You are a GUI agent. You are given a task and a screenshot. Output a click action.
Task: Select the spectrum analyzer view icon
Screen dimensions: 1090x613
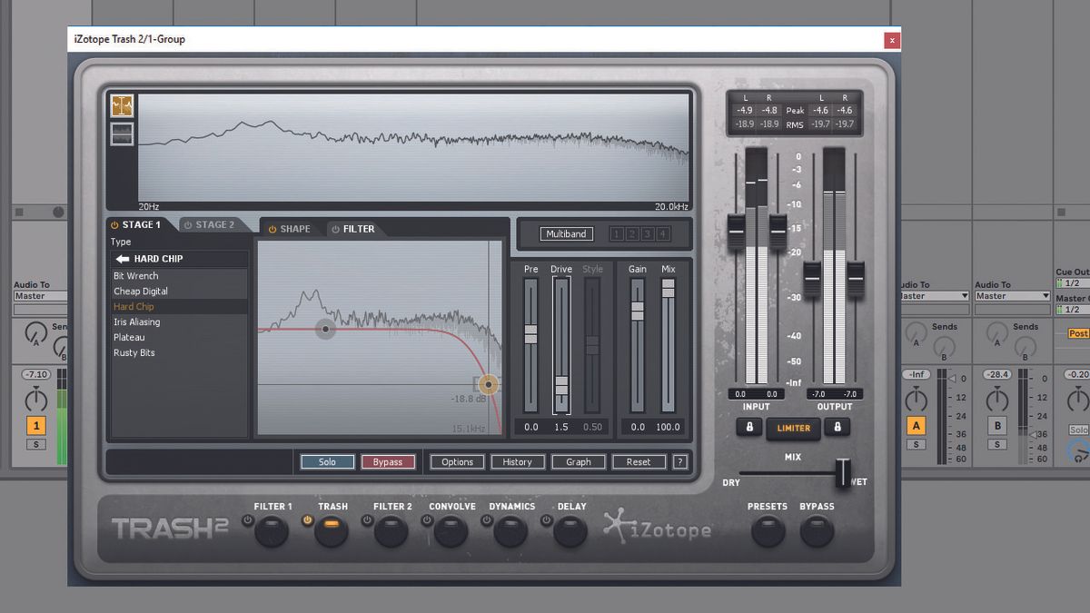click(x=121, y=105)
